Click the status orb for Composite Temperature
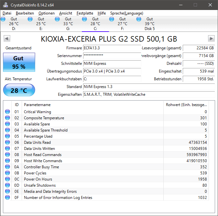Screen dimensions: 218x216 (x=7, y=118)
